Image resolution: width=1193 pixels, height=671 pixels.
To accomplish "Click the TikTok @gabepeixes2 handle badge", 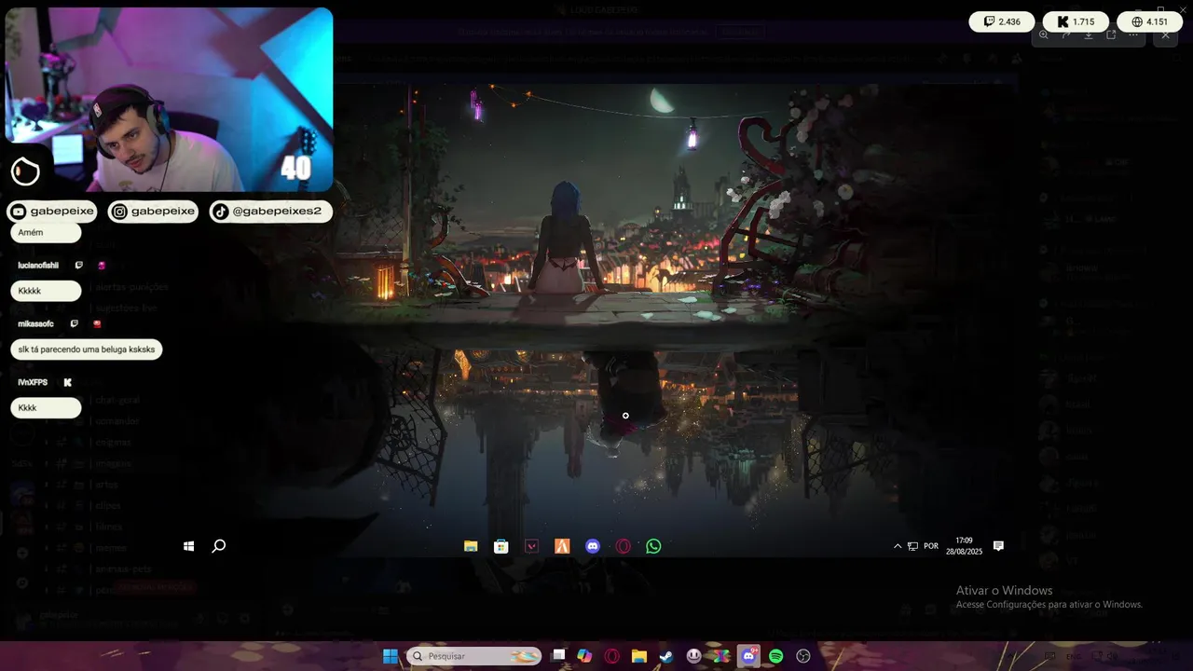I will [x=270, y=212].
